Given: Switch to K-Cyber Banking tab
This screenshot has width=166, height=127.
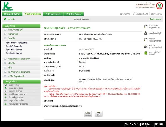Looking at the screenshot, I should pos(33,14).
